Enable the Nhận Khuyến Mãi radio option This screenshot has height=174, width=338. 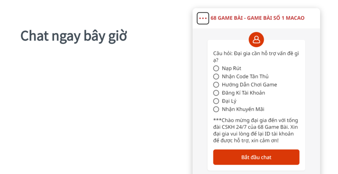coord(216,110)
